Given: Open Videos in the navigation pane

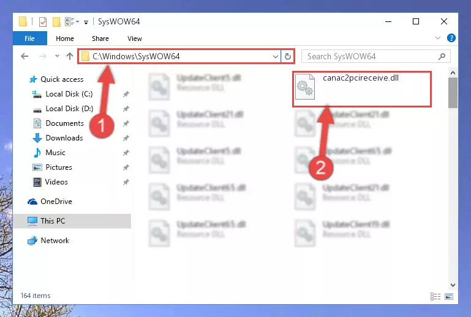Looking at the screenshot, I should pos(50,182).
